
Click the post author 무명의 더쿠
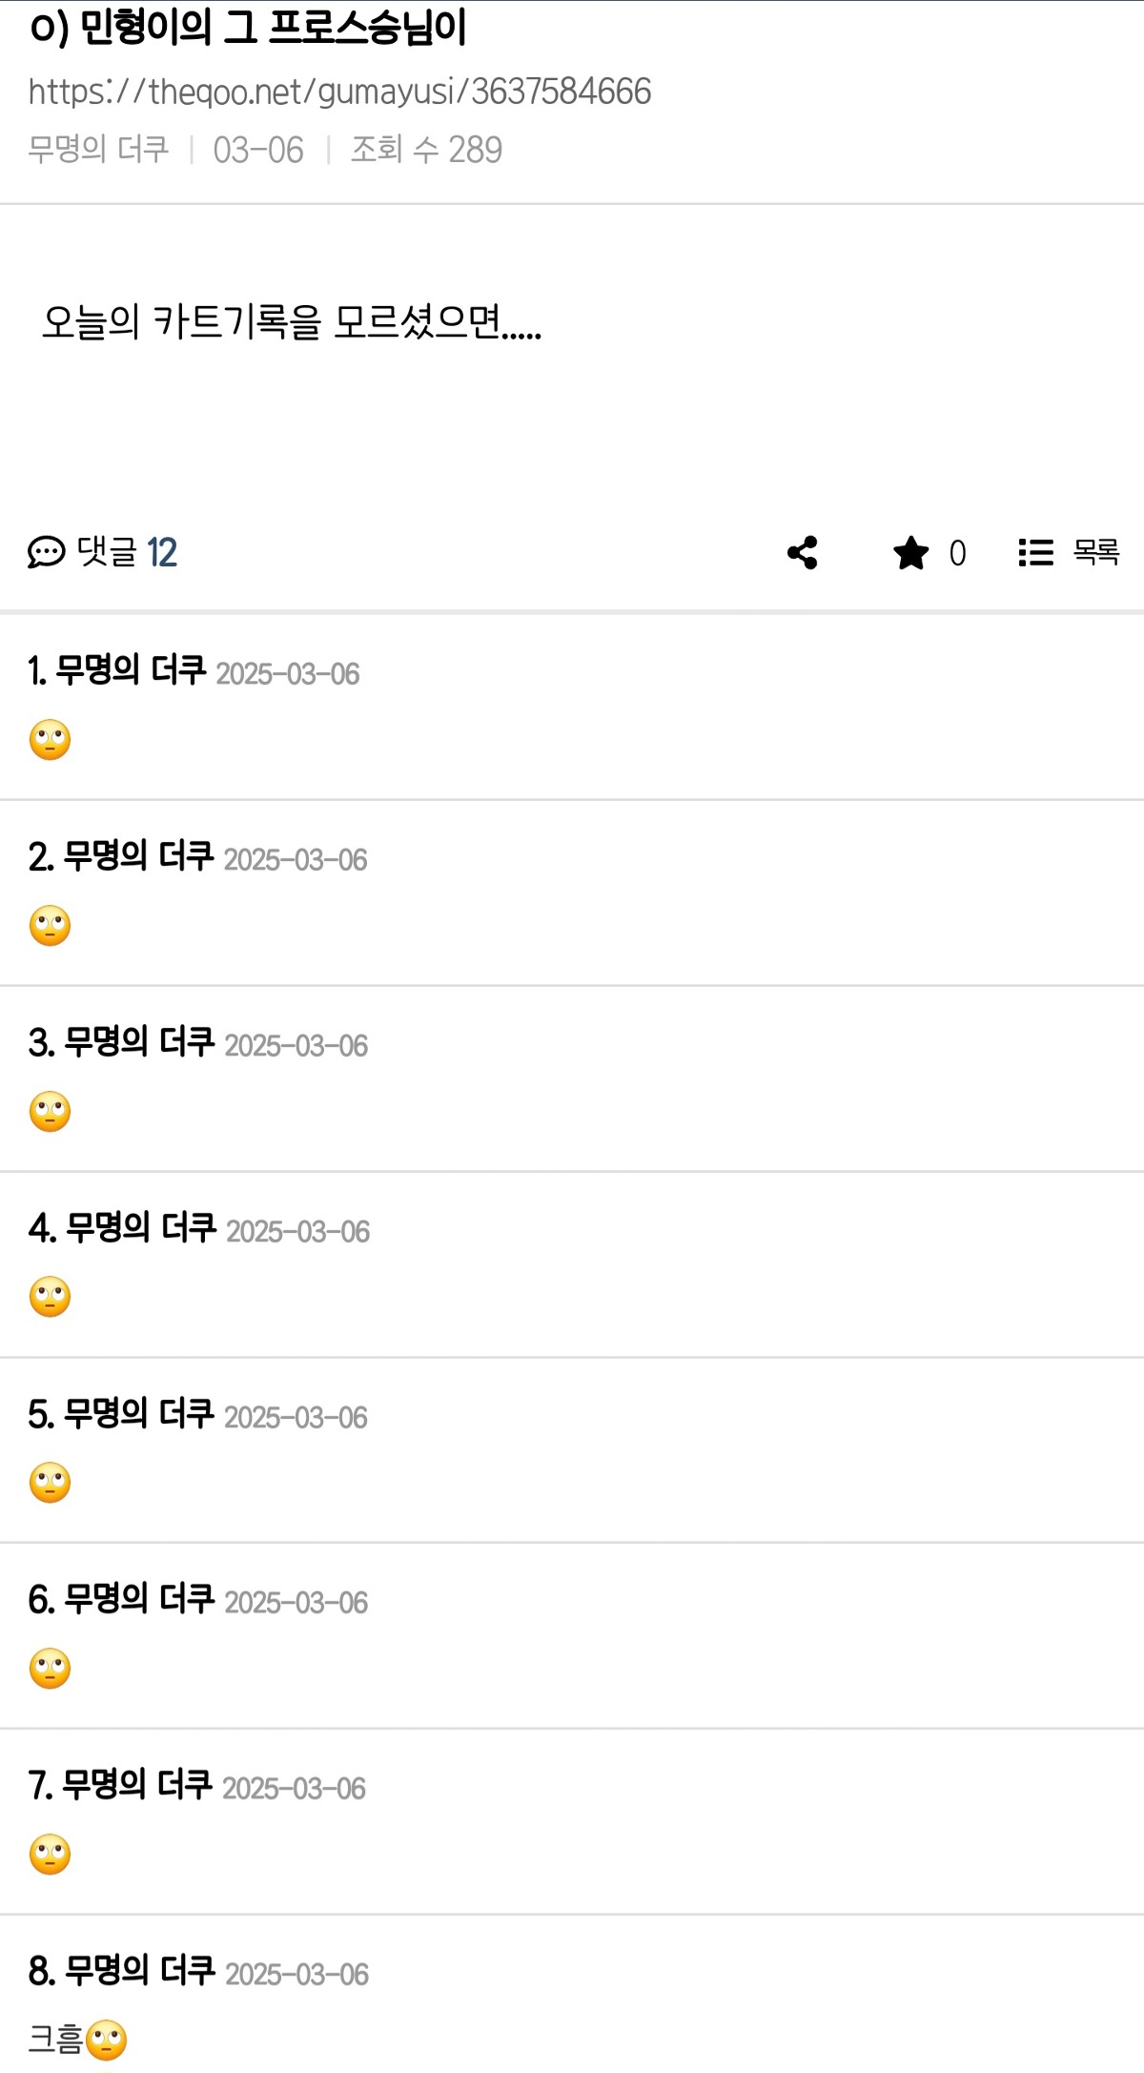98,150
